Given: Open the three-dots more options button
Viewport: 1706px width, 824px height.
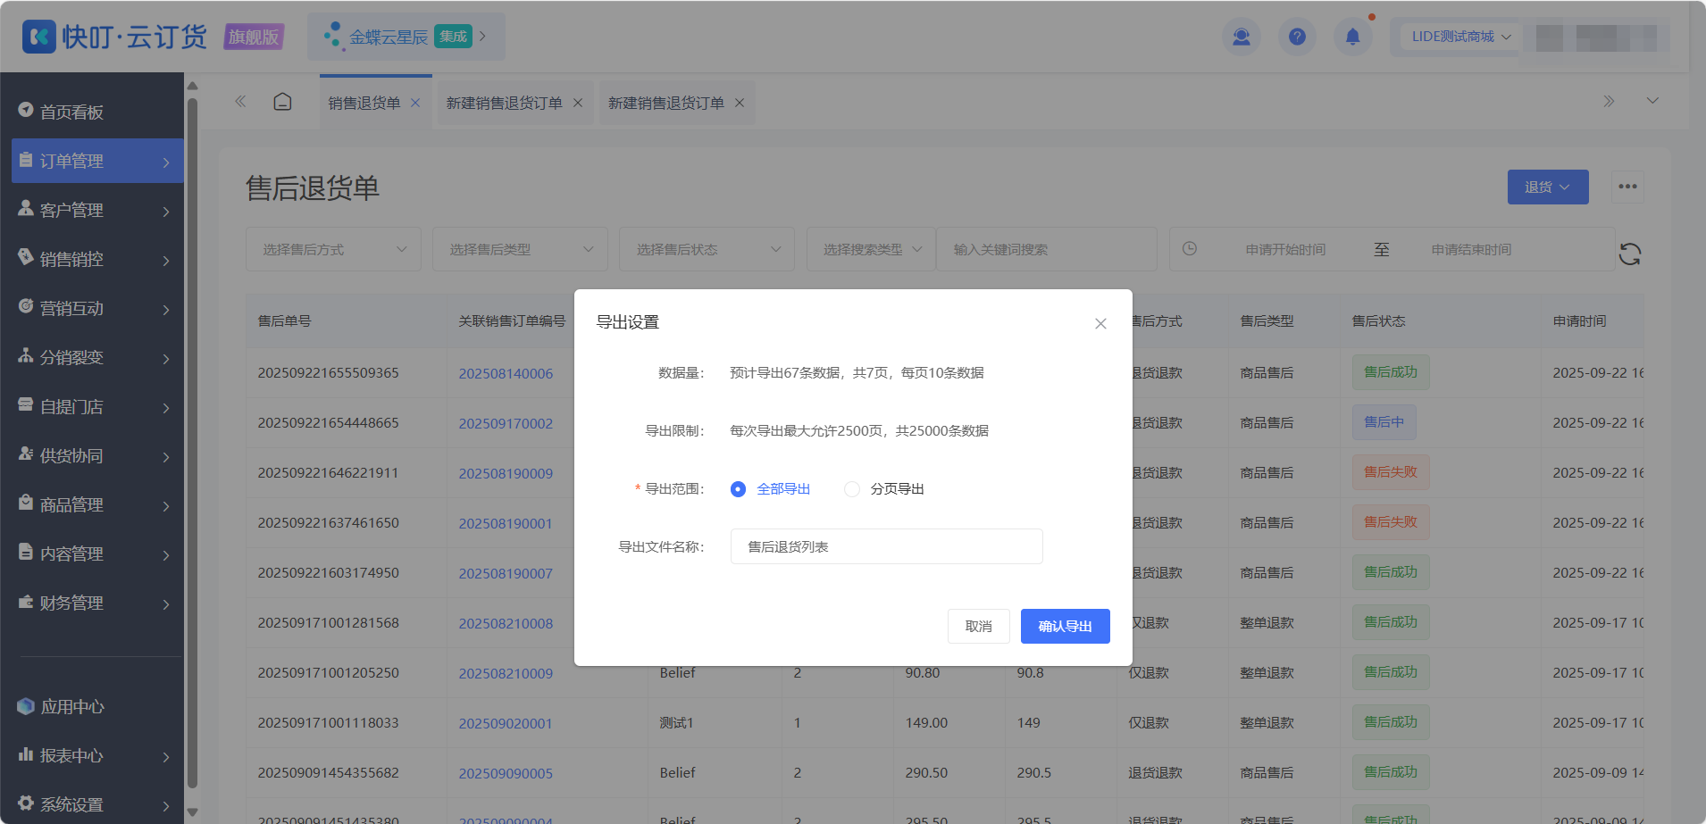Looking at the screenshot, I should coord(1627,187).
